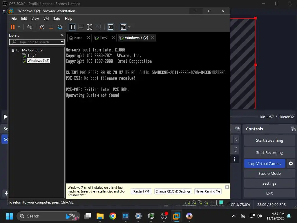Close the Library panel
This screenshot has height=223, width=297.
pyautogui.click(x=62, y=35)
